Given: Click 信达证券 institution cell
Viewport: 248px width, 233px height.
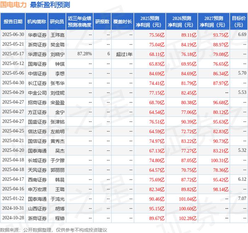Looking at the screenshot, I should point(37,131).
